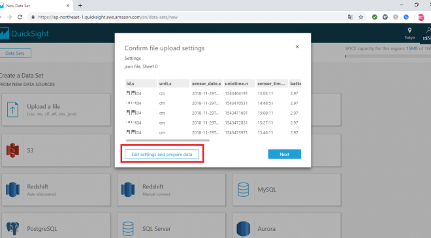431x238 pixels.
Task: Select the S3 data source icon
Action: point(12,150)
